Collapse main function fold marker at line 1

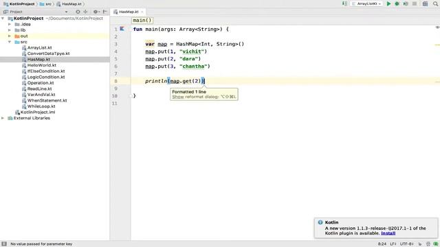(x=131, y=29)
